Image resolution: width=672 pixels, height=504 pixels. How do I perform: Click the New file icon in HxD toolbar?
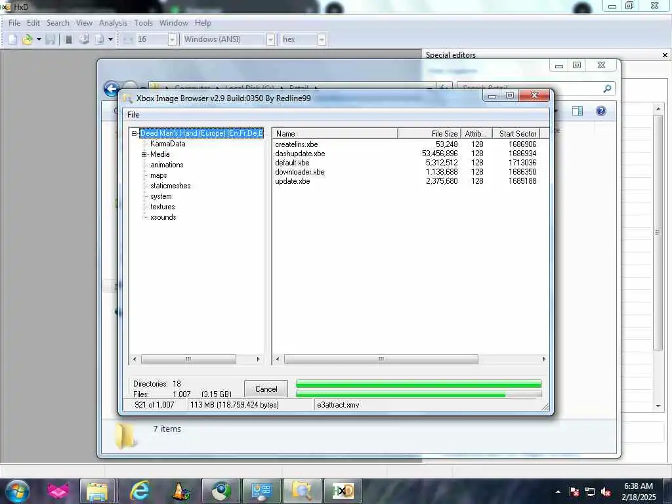12,39
